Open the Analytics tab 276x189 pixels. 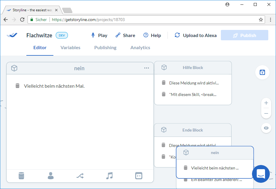pos(140,48)
